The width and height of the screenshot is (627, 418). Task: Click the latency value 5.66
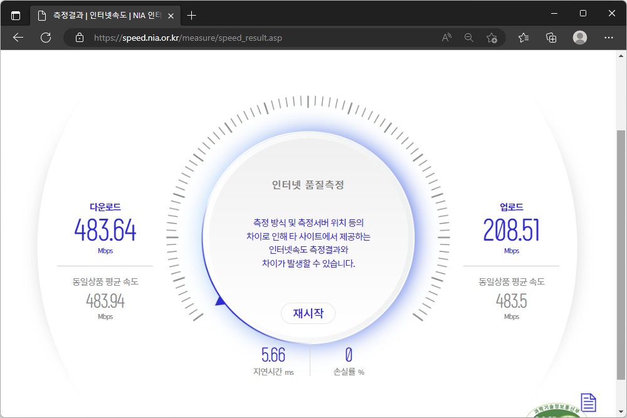pyautogui.click(x=273, y=355)
